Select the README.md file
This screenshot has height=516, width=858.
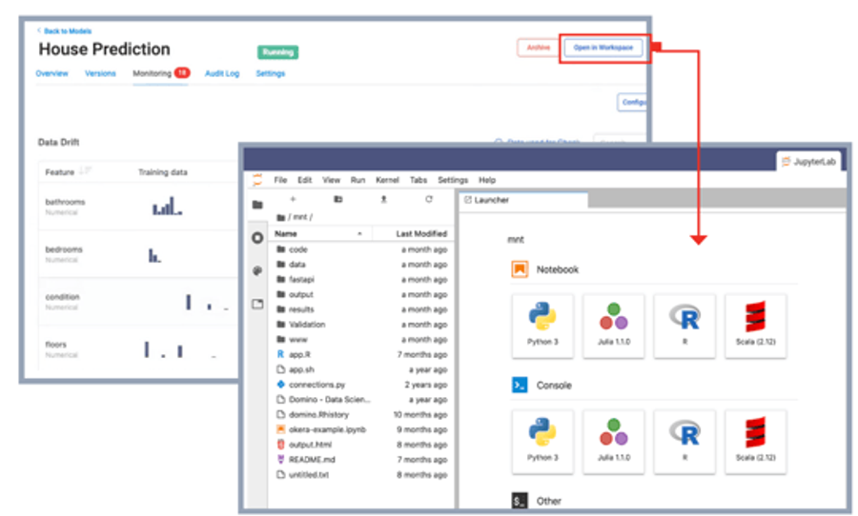pos(361,460)
